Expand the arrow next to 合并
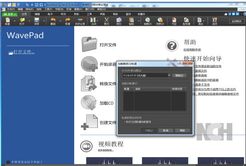 [98, 21]
